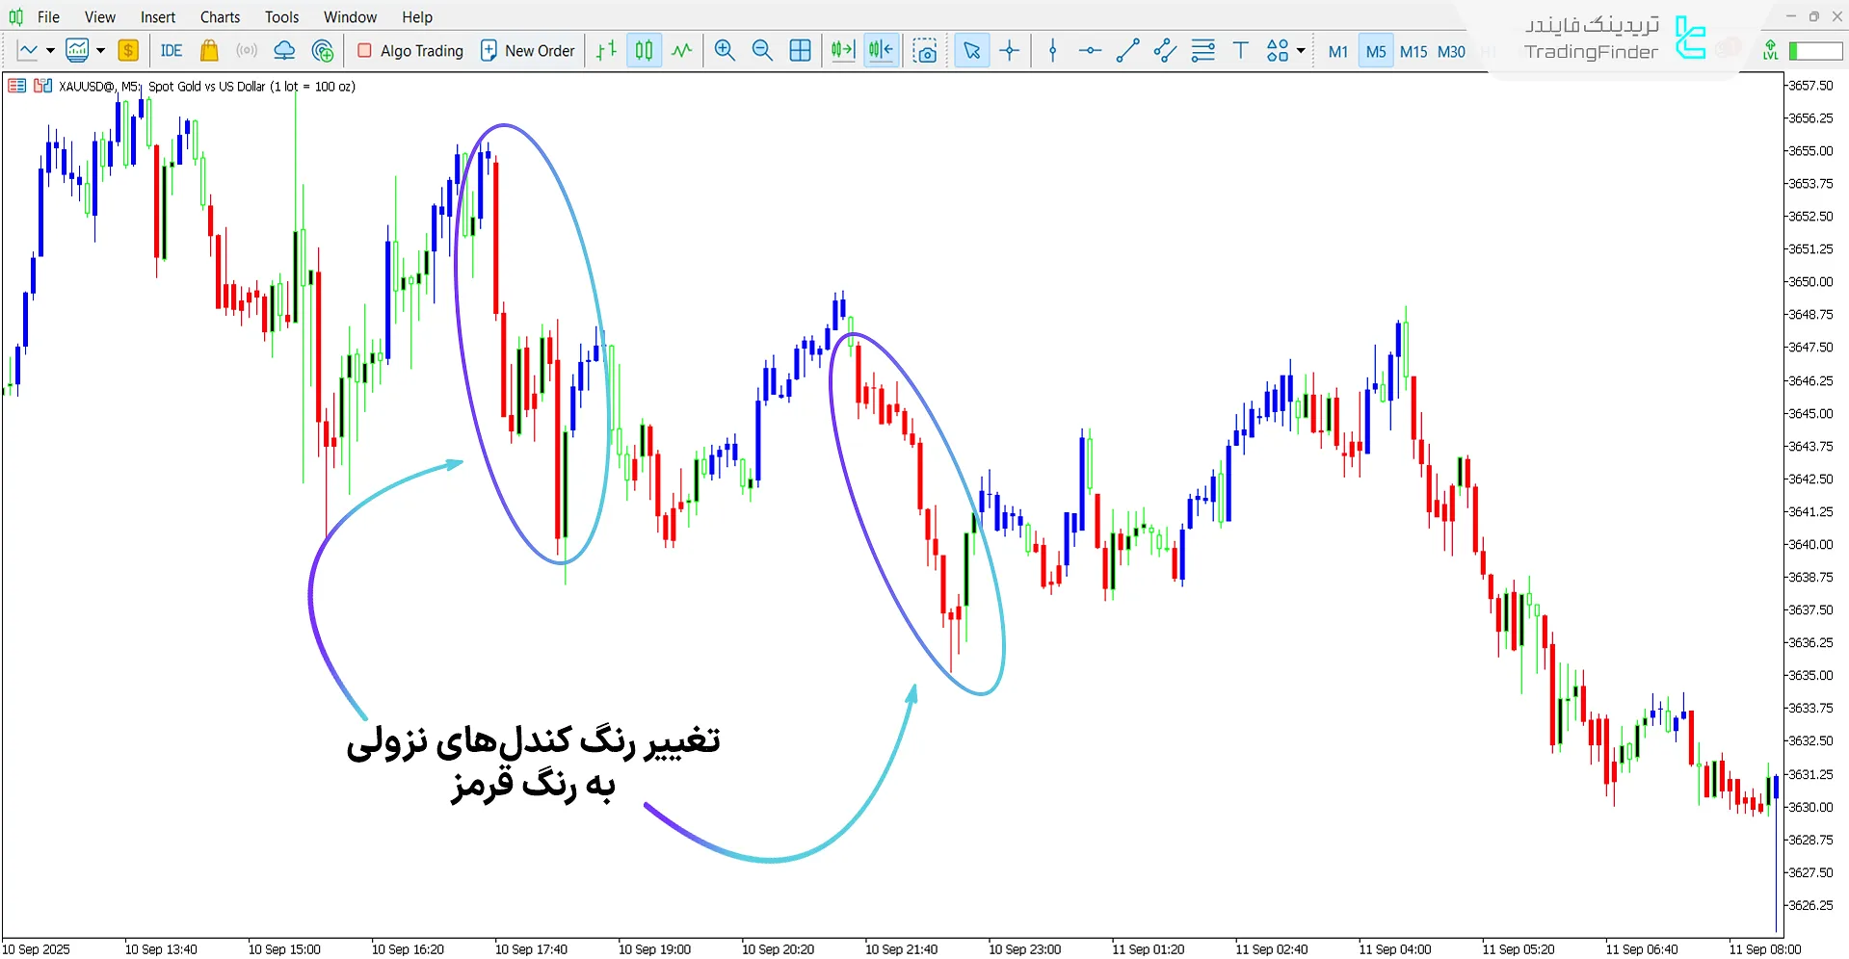Select the horizontal line drawing tool

(1090, 51)
